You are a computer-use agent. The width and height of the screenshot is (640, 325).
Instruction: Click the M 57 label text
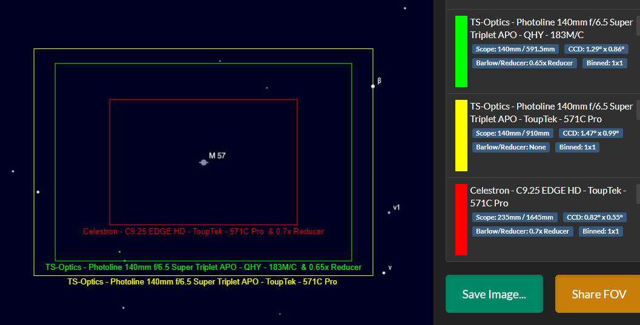217,156
